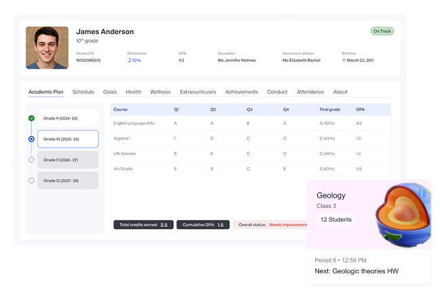This screenshot has width=440, height=295.
Task: Open the Geology card three-dot menu
Action: (422, 193)
